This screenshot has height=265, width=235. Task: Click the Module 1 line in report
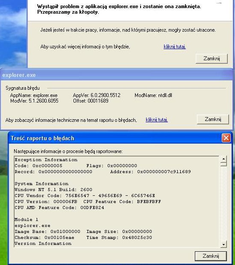(x=26, y=220)
